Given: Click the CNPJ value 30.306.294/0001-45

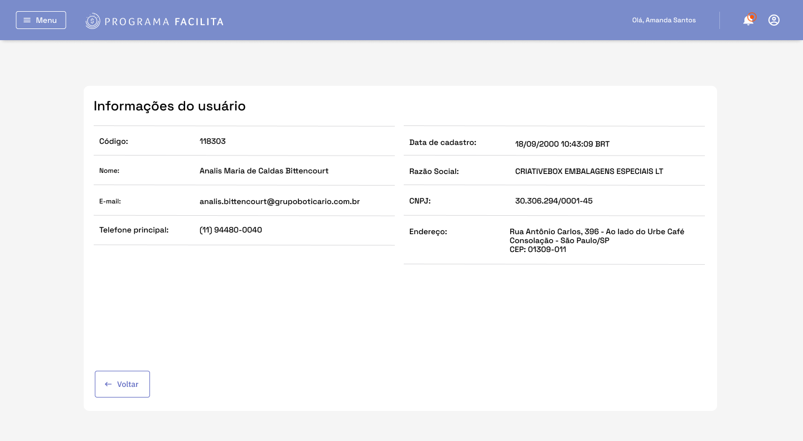Looking at the screenshot, I should (x=554, y=201).
